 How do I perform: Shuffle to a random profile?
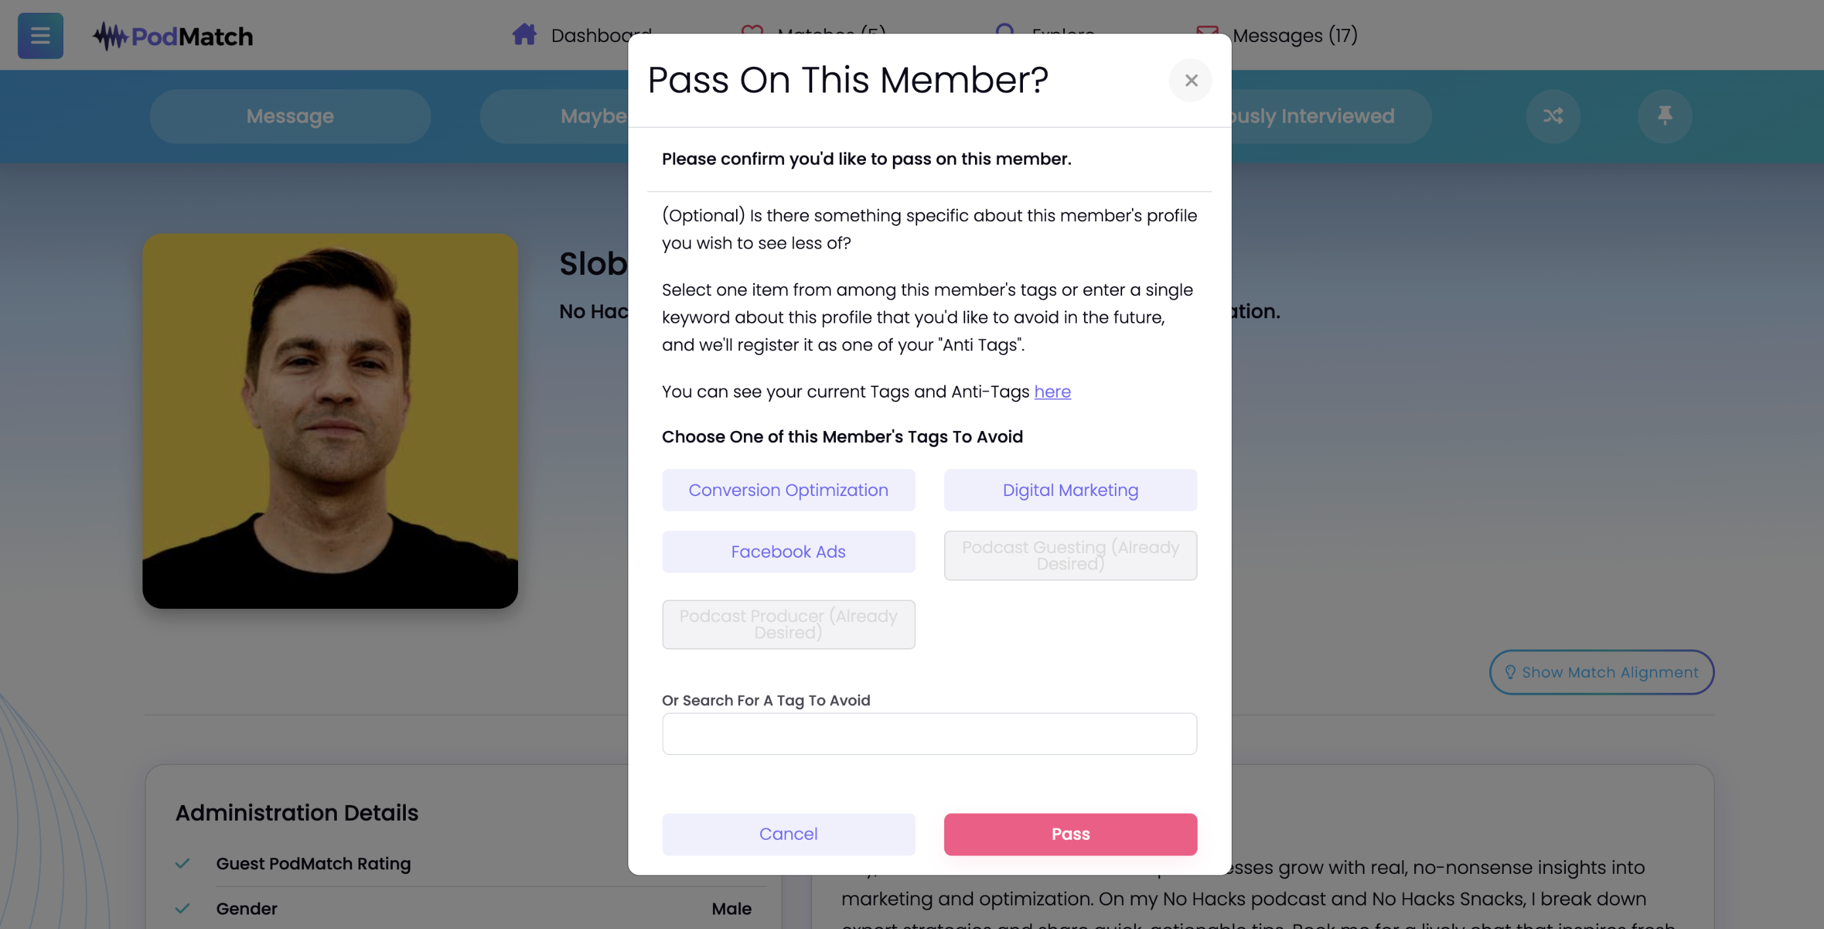pos(1553,116)
